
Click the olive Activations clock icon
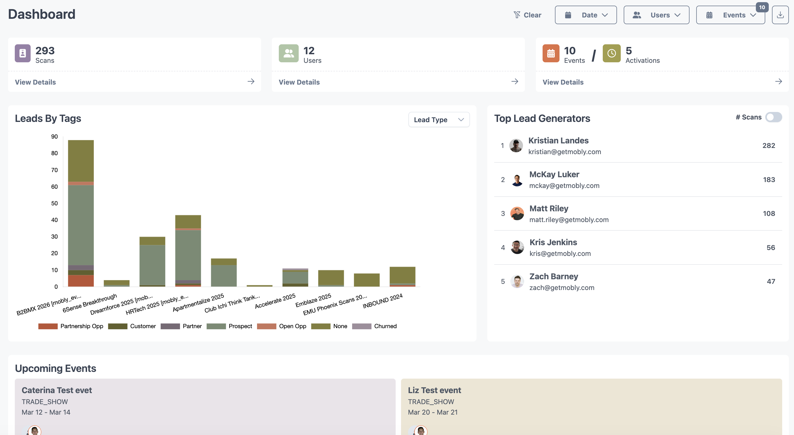pyautogui.click(x=612, y=53)
